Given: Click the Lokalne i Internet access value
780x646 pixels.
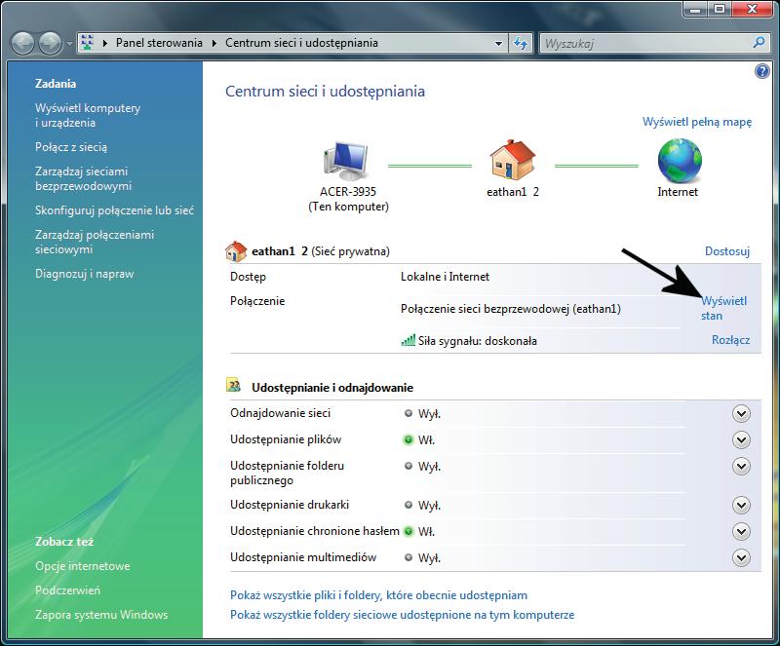Looking at the screenshot, I should click(x=445, y=277).
